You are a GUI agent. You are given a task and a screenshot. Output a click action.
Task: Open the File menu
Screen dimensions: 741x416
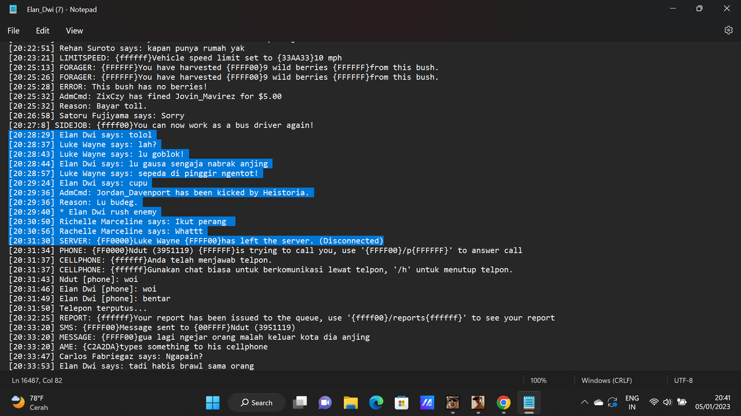13,31
